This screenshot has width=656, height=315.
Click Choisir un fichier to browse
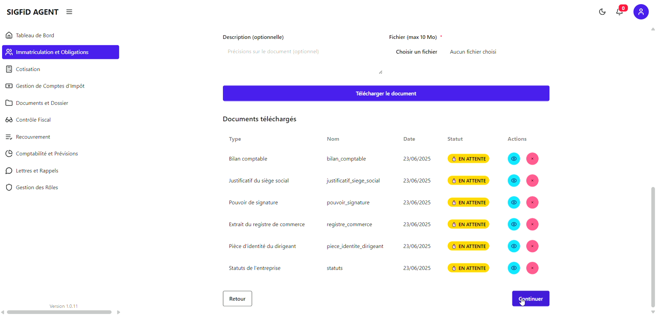pos(416,52)
